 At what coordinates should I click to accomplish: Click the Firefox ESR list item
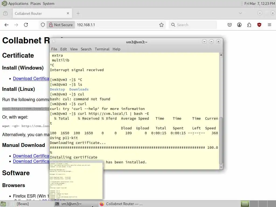pyautogui.click(x=31, y=196)
